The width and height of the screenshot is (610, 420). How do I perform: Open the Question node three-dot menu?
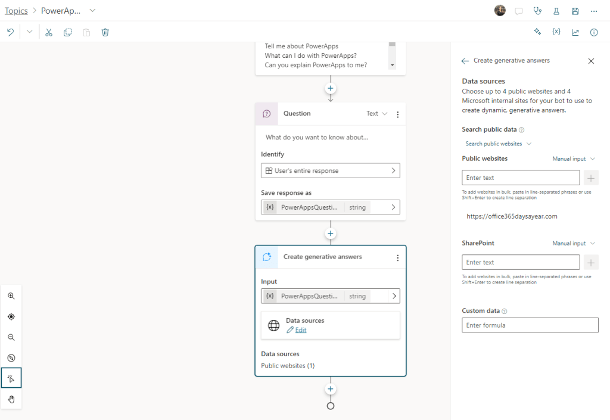click(398, 114)
